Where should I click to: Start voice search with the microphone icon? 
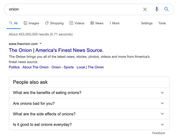pos(156,9)
